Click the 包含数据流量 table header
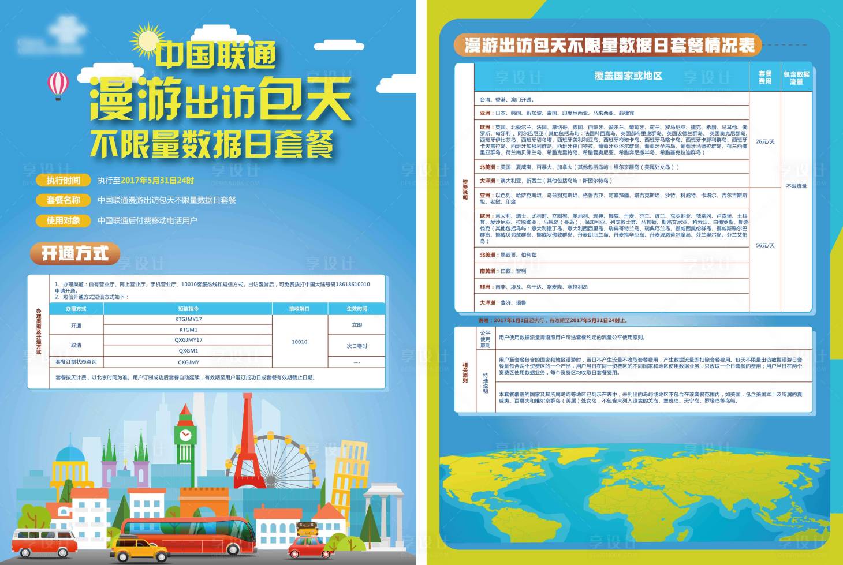The width and height of the screenshot is (843, 565). point(796,78)
